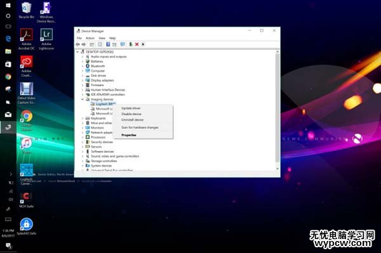Viewport: 381px width, 253px height.
Task: Choose Scan for hardware changes in context menu
Action: click(x=143, y=127)
